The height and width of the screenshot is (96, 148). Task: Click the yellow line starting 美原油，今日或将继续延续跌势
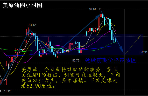point(69,70)
